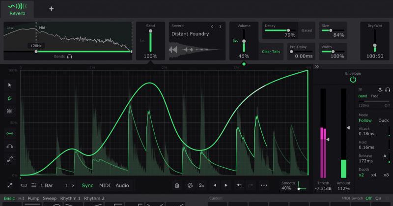Delete the curve with the trash icon
393x206 pixels.
tap(177, 185)
